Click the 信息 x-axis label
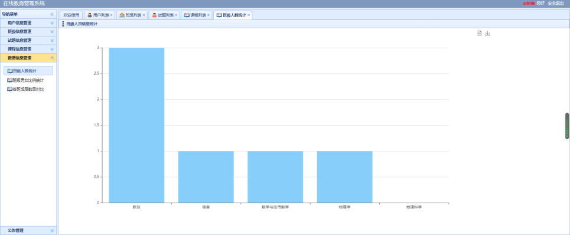The width and height of the screenshot is (570, 235). (206, 207)
